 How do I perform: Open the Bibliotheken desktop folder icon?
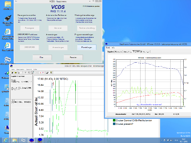click(x=8, y=5)
